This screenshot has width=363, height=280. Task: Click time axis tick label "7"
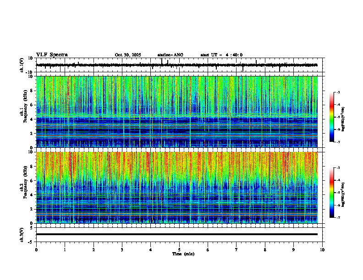coord(236,250)
